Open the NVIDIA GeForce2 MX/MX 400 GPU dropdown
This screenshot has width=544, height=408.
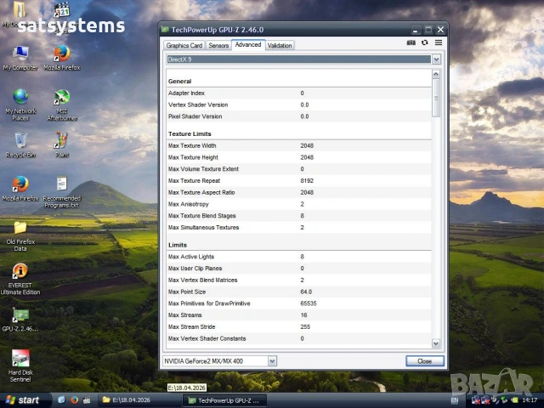pyautogui.click(x=272, y=361)
